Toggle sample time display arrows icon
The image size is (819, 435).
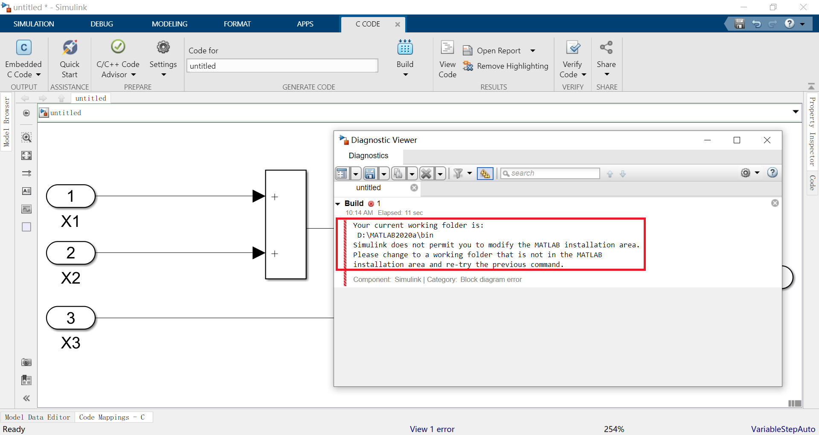coord(26,173)
